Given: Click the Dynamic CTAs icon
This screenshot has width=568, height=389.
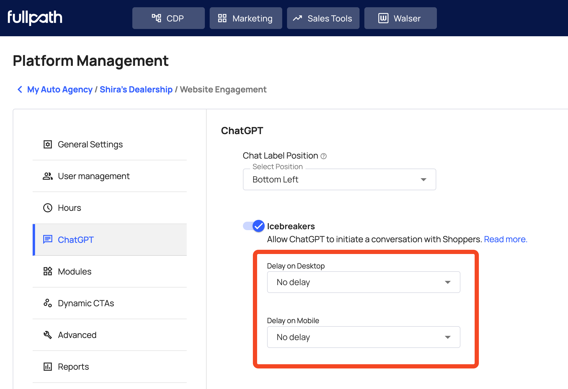Looking at the screenshot, I should click(48, 303).
